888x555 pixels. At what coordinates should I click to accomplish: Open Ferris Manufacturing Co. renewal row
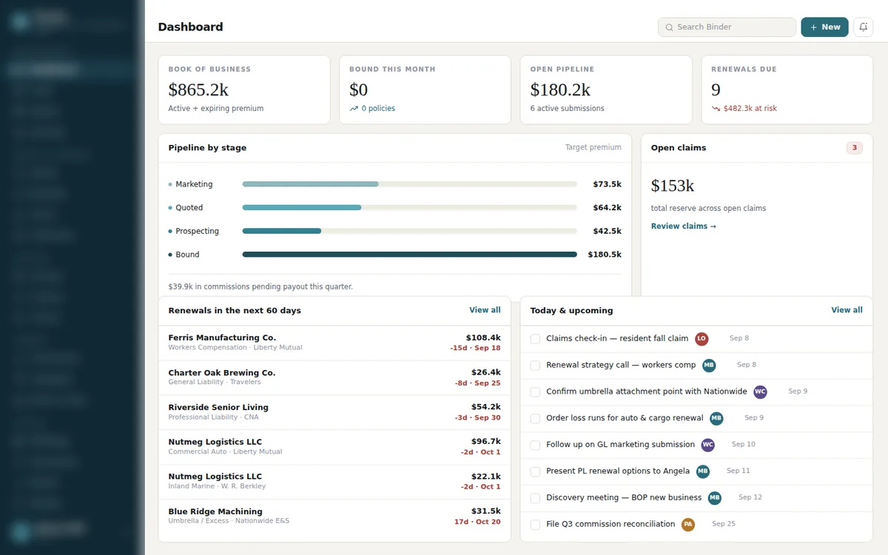pos(334,343)
